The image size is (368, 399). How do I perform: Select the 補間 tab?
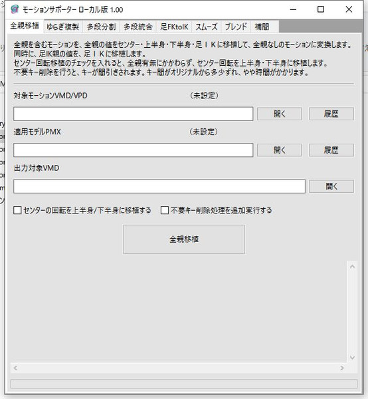click(x=262, y=27)
